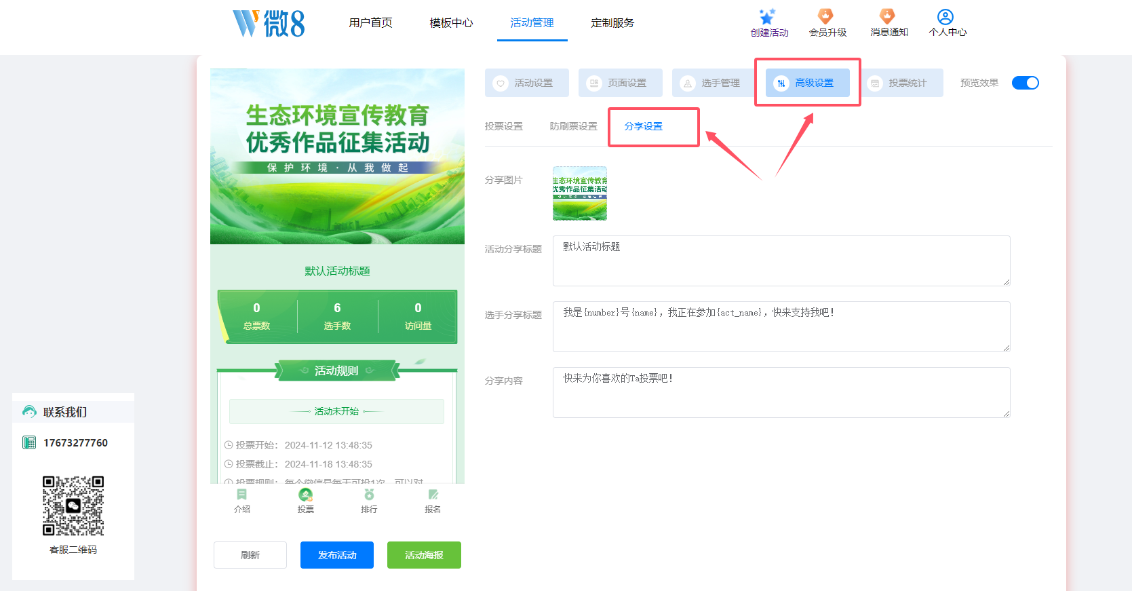Click 总票数 counter in preview
The width and height of the screenshot is (1132, 591).
pyautogui.click(x=256, y=317)
